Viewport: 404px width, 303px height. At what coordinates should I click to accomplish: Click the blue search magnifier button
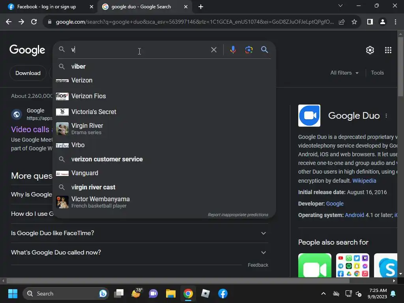tap(264, 50)
